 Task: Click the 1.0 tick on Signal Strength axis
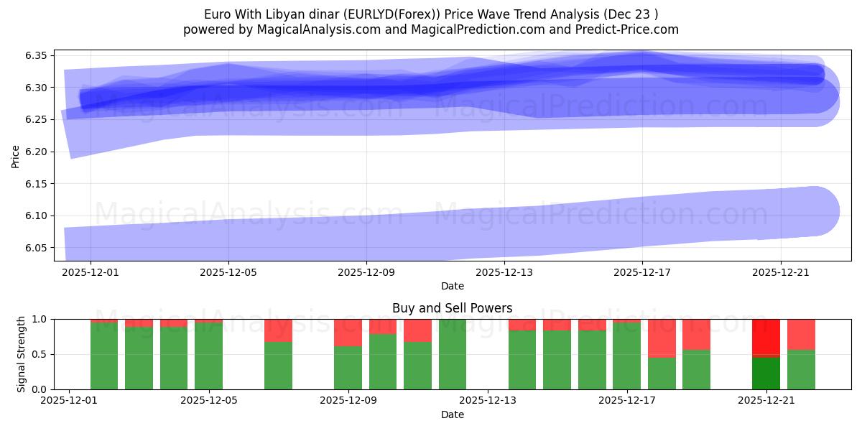click(x=40, y=320)
